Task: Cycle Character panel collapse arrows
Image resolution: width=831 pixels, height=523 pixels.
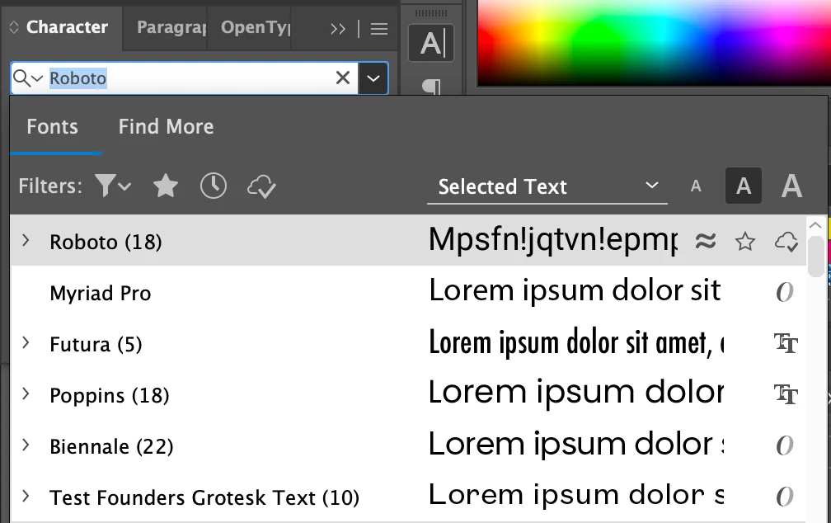Action: click(14, 27)
